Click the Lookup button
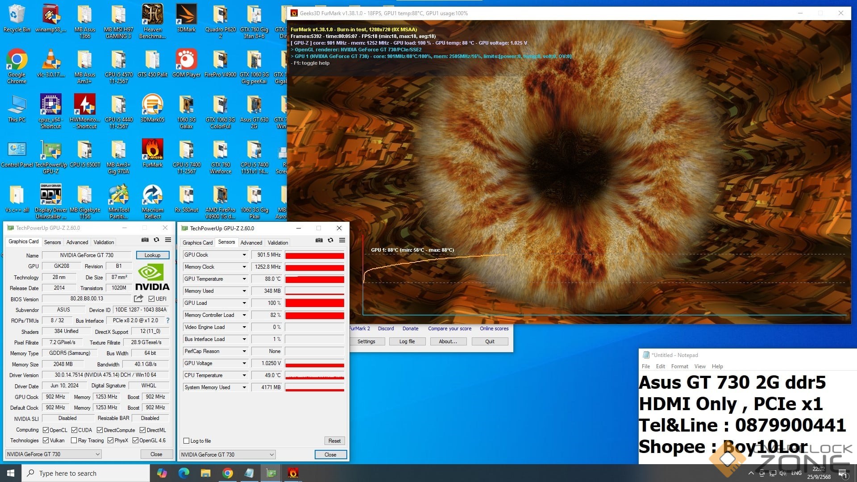Screen dimensions: 857x482 coord(152,255)
